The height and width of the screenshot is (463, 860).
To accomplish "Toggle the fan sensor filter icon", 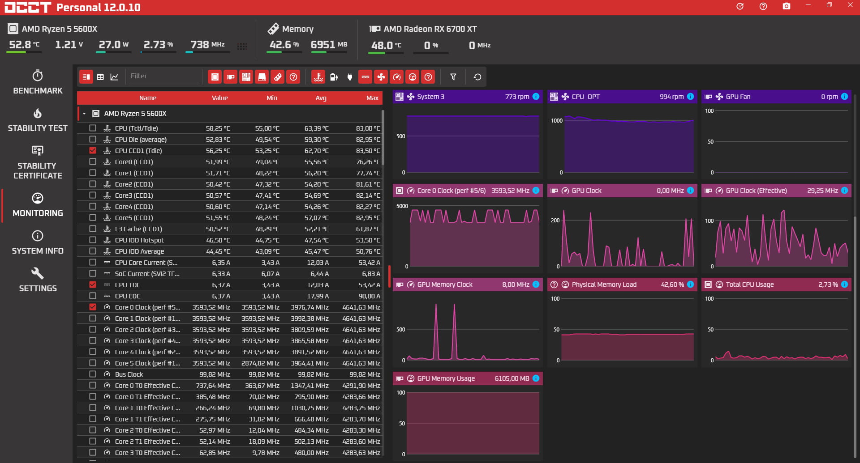I will point(381,77).
